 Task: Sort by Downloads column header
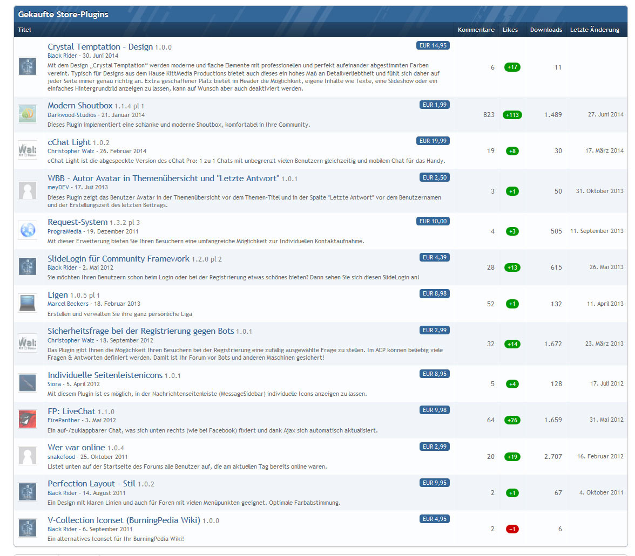coord(546,30)
